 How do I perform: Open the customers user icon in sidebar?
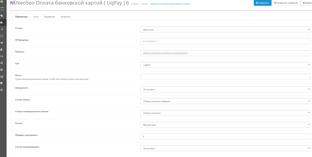click(x=2, y=49)
